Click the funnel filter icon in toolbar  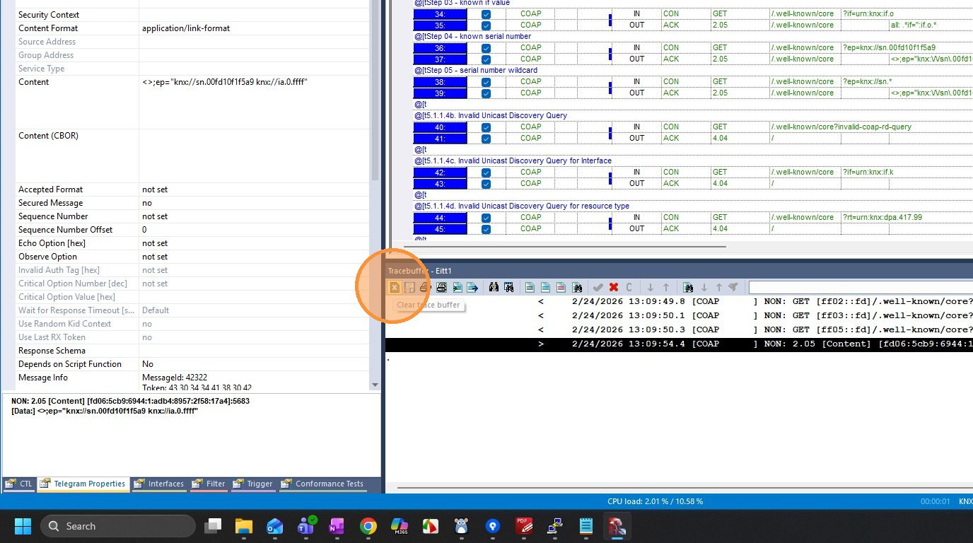[x=733, y=287]
